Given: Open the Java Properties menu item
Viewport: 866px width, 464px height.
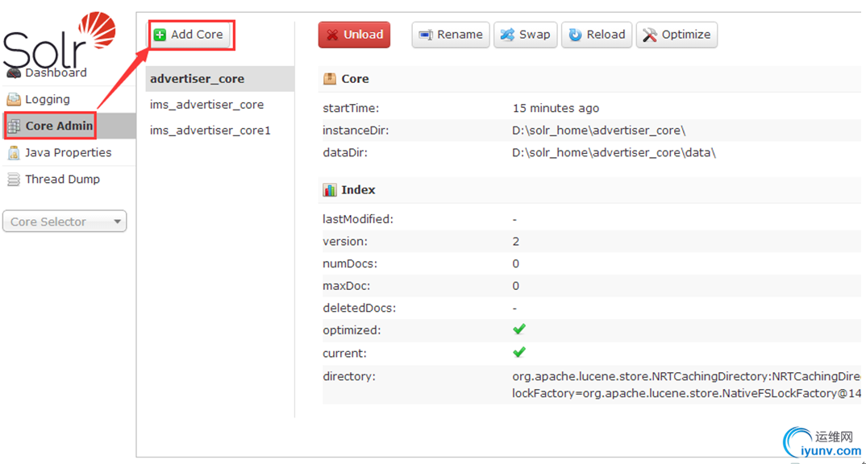Looking at the screenshot, I should (69, 153).
